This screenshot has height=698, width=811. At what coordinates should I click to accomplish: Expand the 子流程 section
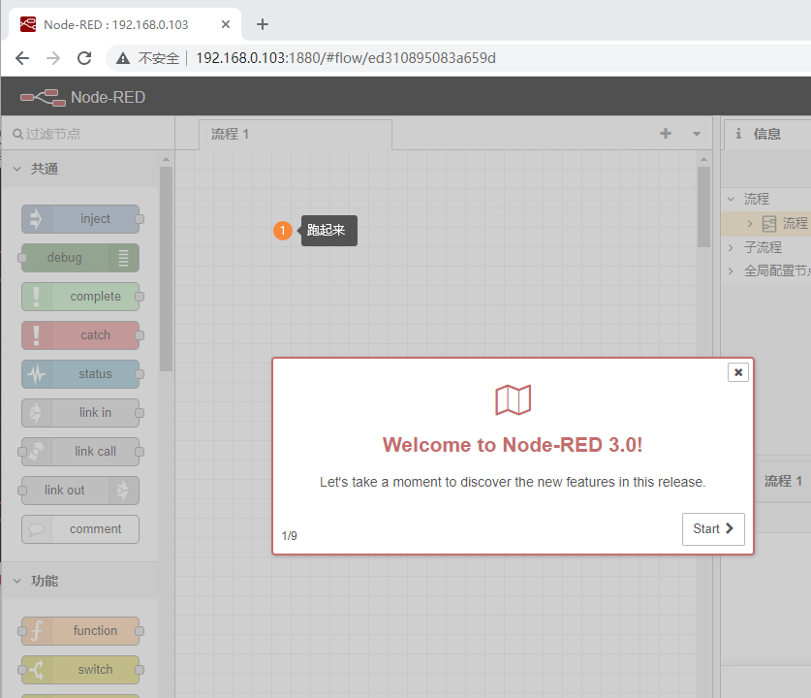pos(731,247)
